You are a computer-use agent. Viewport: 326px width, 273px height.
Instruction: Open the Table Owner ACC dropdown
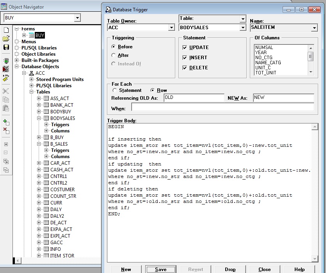click(x=171, y=28)
